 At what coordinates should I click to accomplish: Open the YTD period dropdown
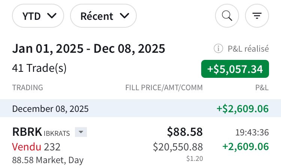click(x=38, y=16)
